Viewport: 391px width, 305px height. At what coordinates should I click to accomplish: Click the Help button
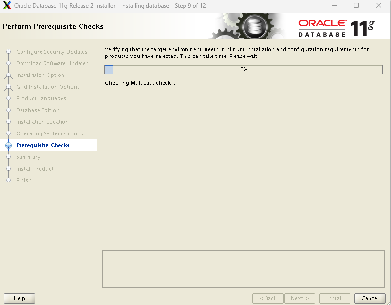coord(20,298)
